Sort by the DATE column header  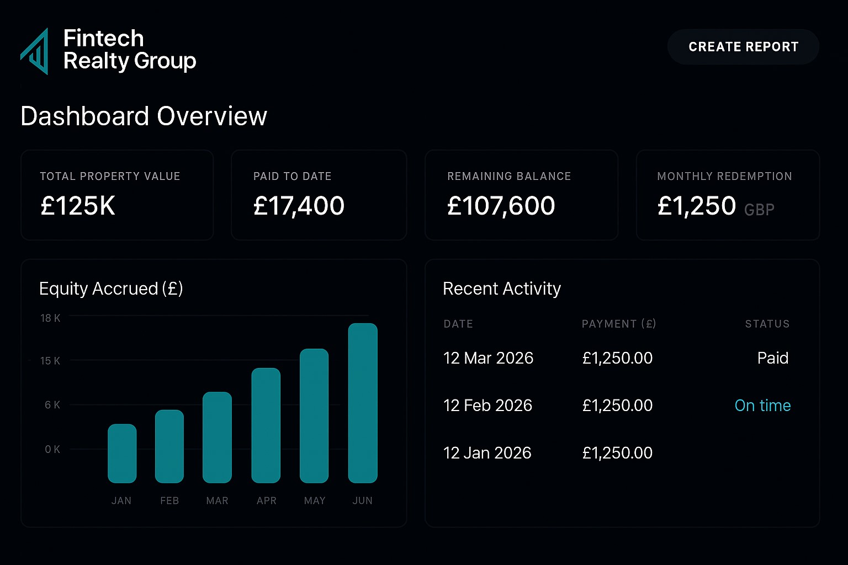click(458, 324)
